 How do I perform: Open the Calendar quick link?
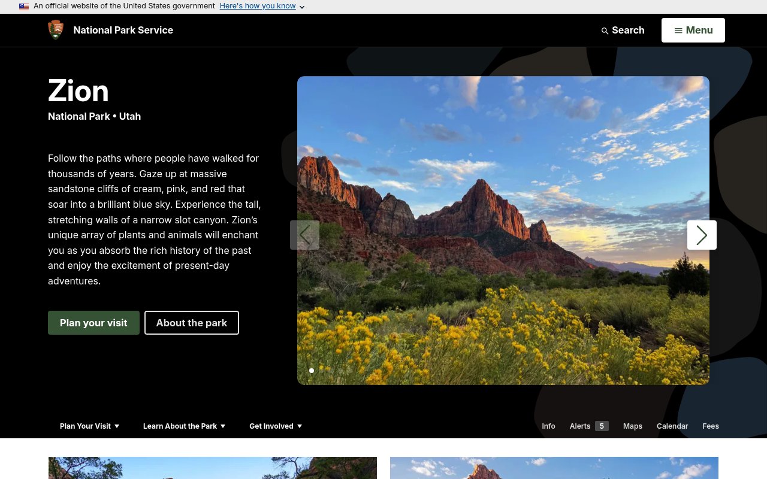click(x=672, y=426)
